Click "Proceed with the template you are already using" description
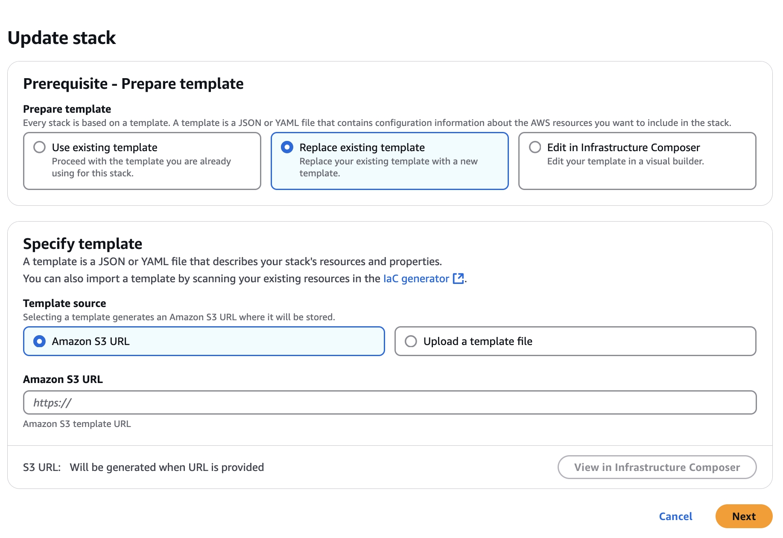The width and height of the screenshot is (783, 538). (141, 167)
